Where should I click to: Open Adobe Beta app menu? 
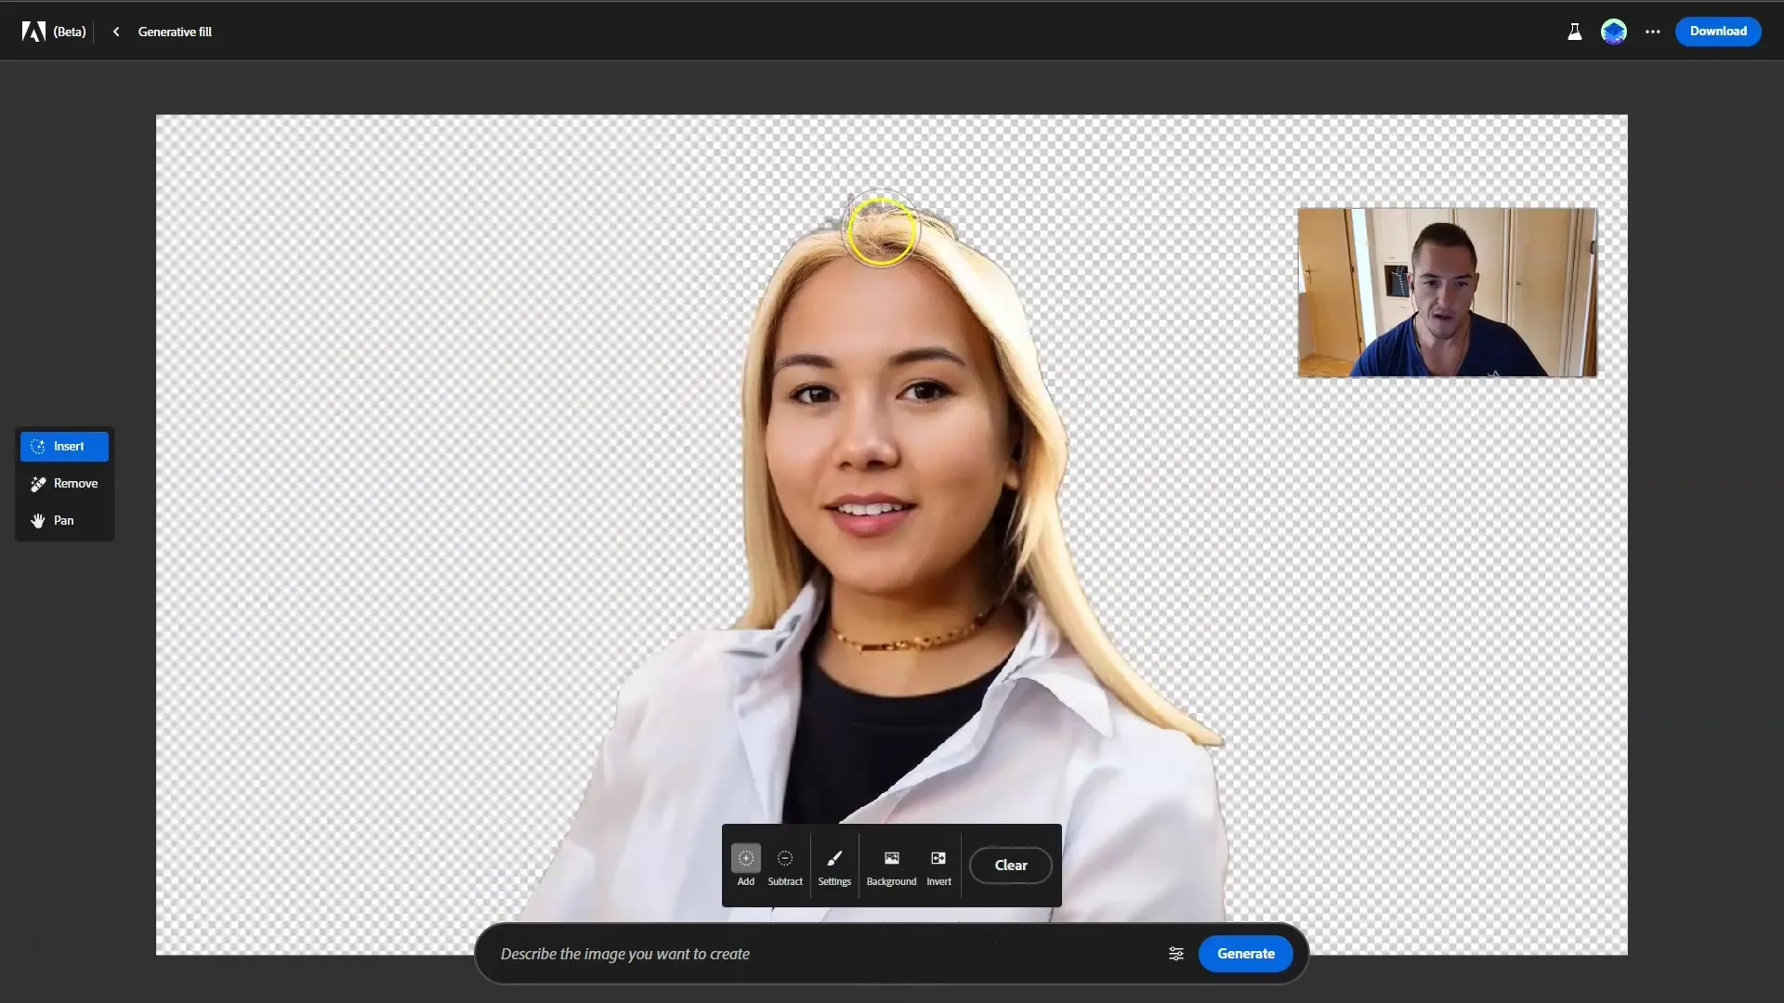32,31
